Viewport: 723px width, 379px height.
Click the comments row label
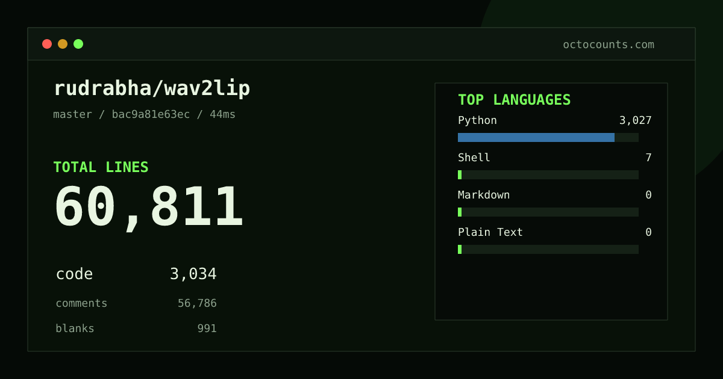point(81,303)
